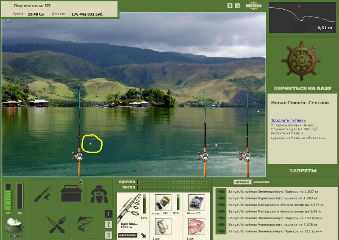This screenshot has height=240, width=339.
Task: Open the tackle box inventory
Action: pos(71,193)
